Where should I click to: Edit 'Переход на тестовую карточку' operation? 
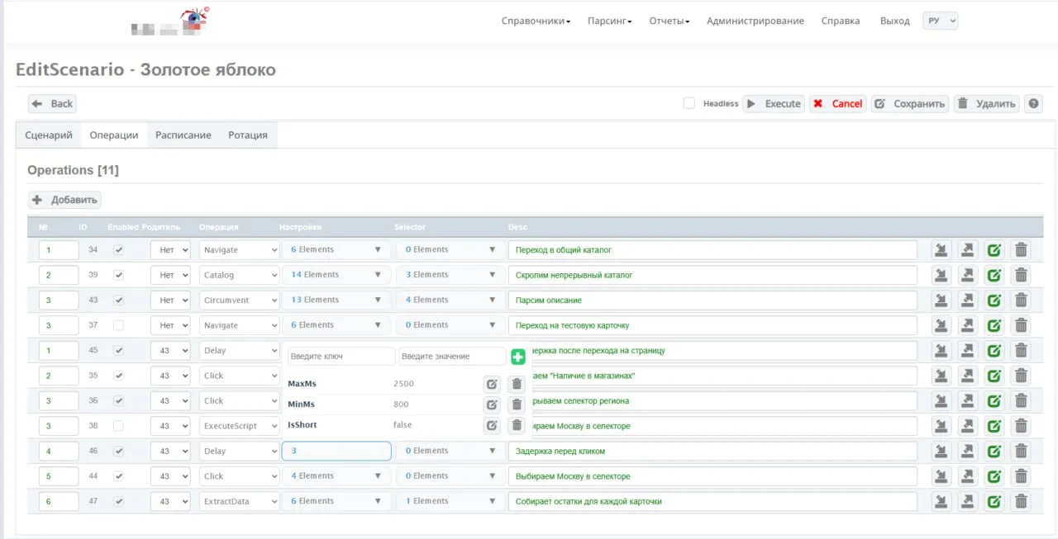coord(994,325)
